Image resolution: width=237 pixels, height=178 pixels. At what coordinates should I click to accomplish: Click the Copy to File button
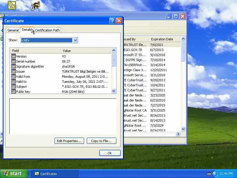102,141
